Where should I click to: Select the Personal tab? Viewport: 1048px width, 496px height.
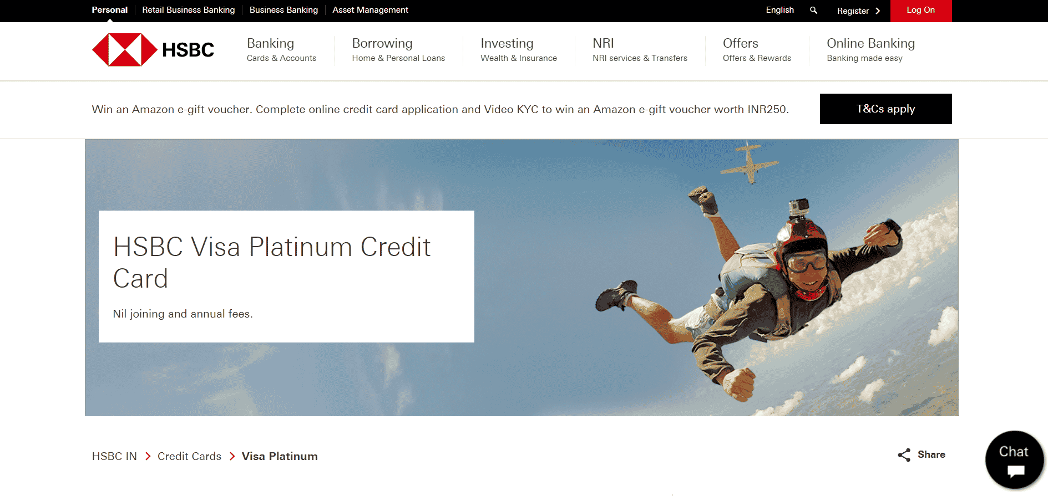coord(109,10)
